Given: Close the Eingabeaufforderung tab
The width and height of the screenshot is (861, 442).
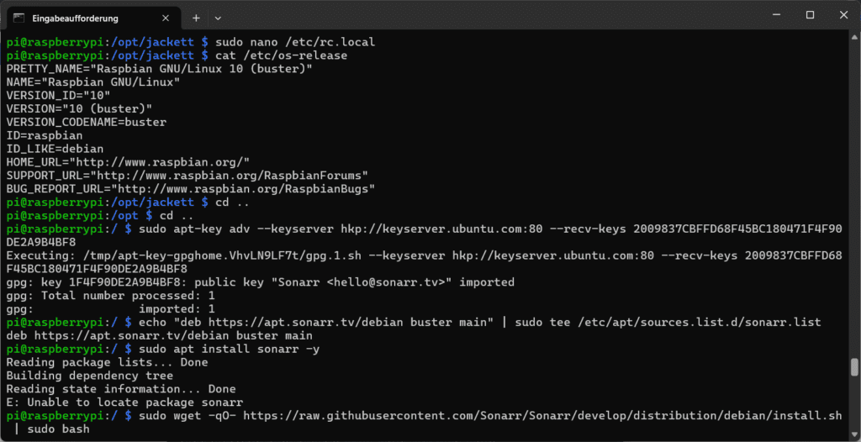Looking at the screenshot, I should coord(166,18).
